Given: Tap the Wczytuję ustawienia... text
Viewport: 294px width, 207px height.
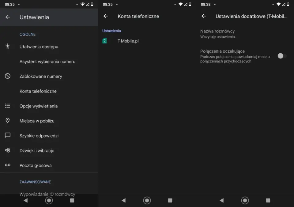Looking at the screenshot, I should pos(219,37).
